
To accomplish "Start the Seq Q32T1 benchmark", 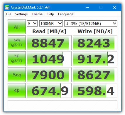I will (17, 43).
